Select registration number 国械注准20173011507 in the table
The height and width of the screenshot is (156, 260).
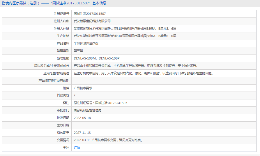90,14
